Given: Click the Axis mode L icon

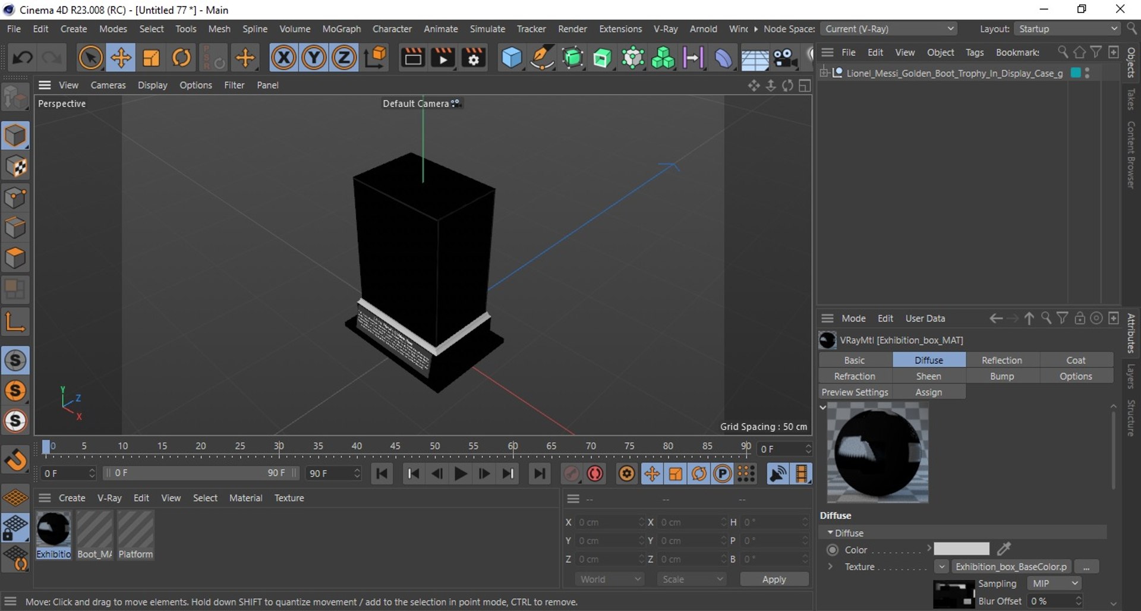Looking at the screenshot, I should pos(15,322).
